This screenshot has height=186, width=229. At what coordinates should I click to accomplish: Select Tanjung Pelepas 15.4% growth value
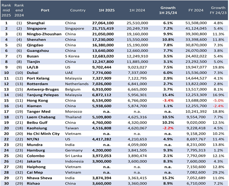click(x=168, y=95)
